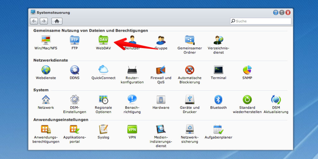Open the FTP settings icon
318x159 pixels.
(75, 40)
